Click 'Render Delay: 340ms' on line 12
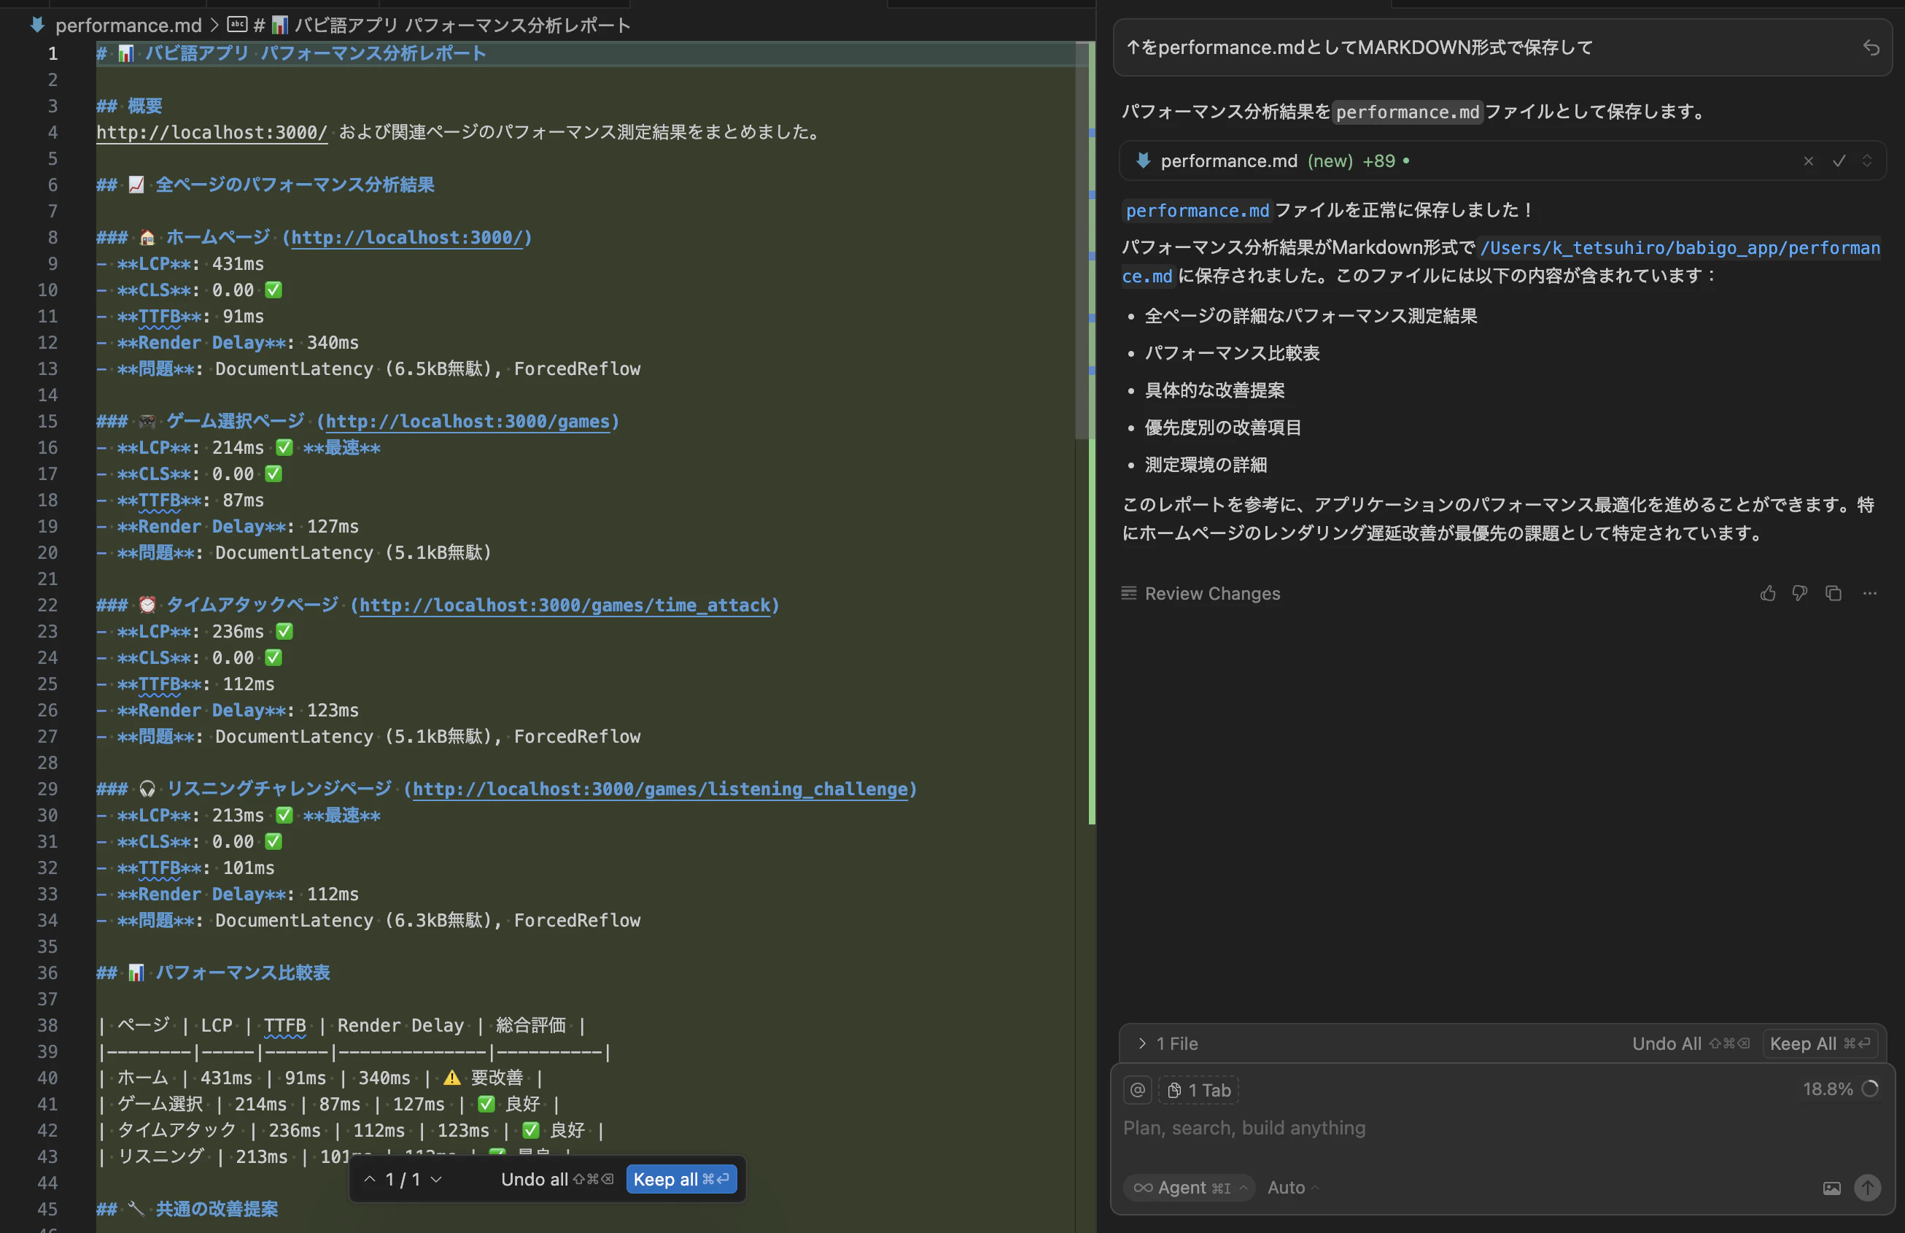 point(238,343)
